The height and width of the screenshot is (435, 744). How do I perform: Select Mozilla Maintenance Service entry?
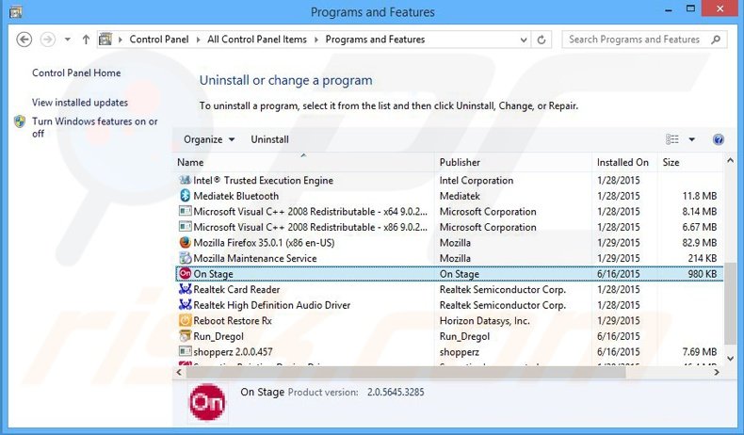point(255,259)
